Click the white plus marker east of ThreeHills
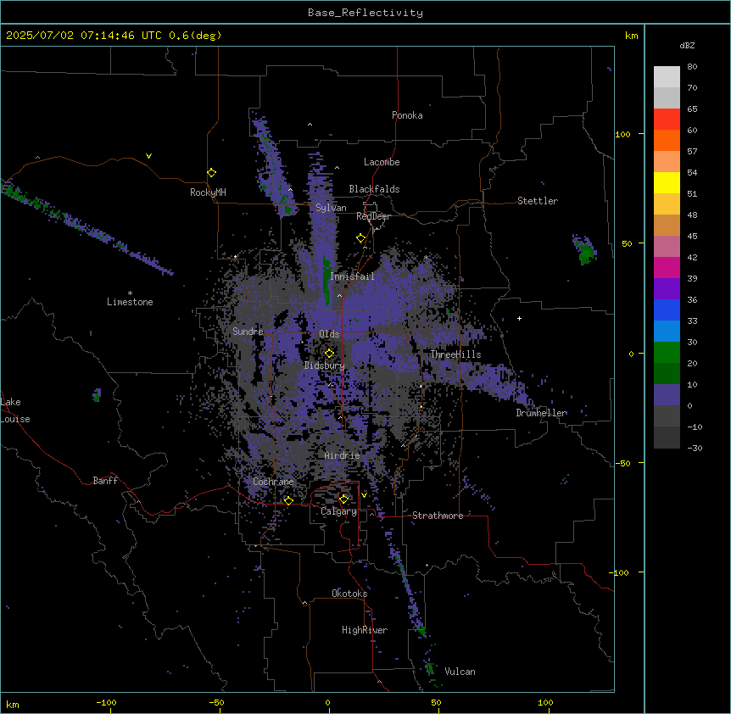 [519, 318]
